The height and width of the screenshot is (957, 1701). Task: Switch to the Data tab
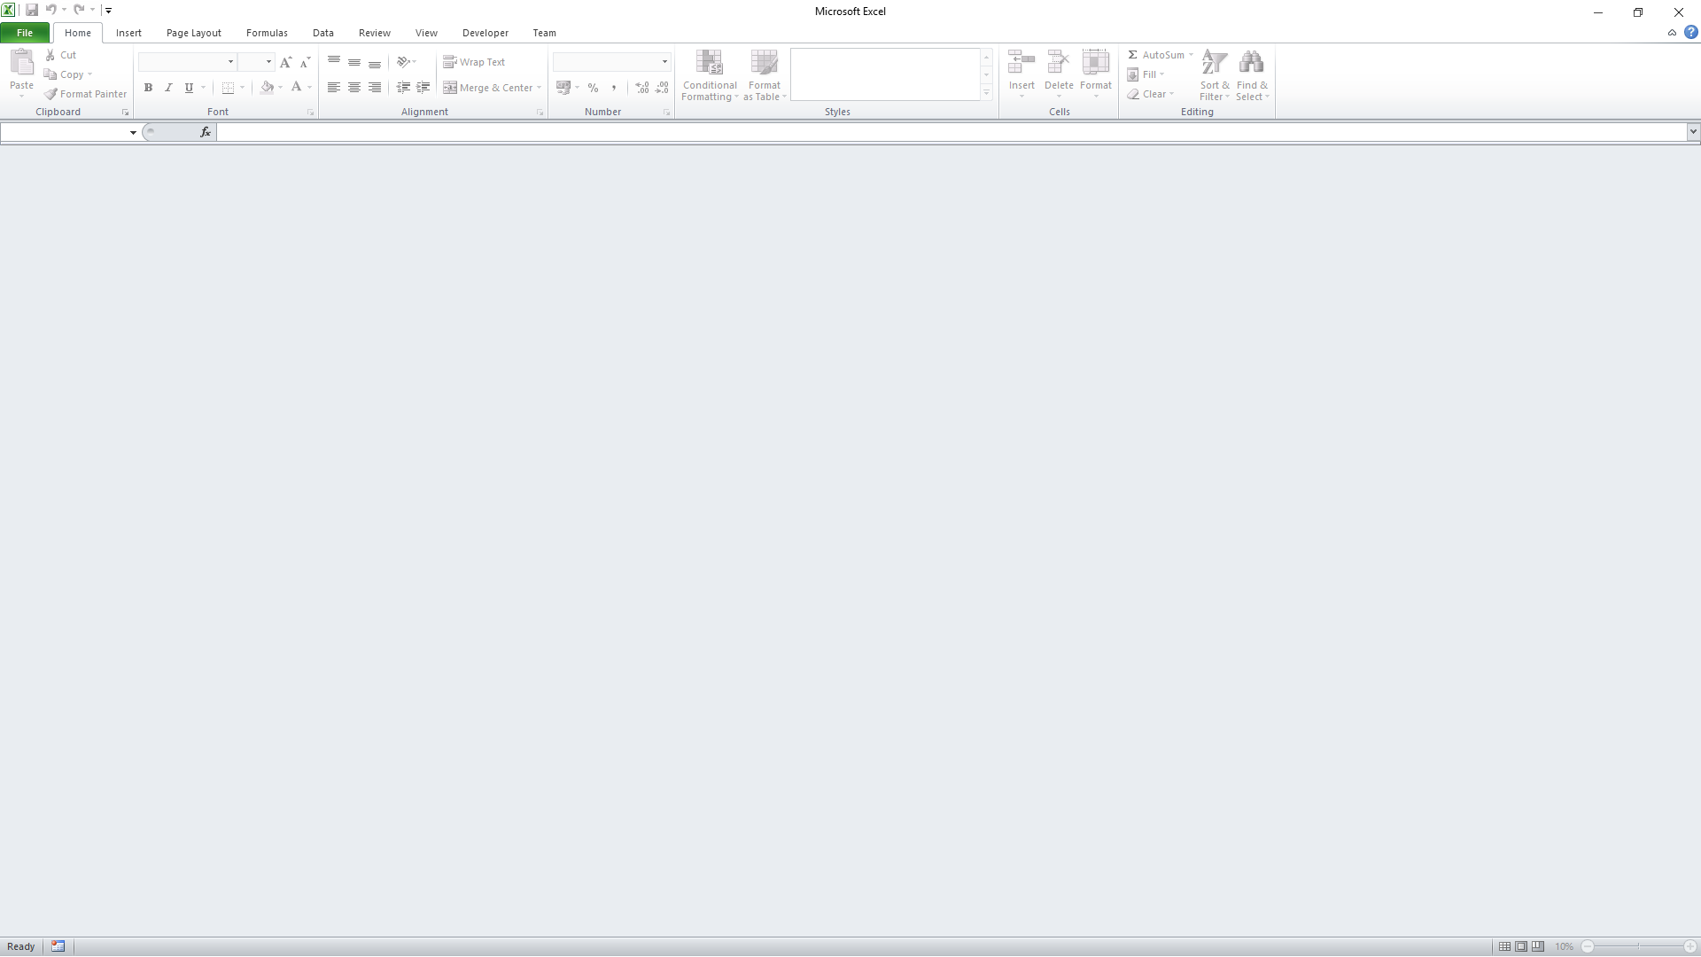pyautogui.click(x=323, y=33)
